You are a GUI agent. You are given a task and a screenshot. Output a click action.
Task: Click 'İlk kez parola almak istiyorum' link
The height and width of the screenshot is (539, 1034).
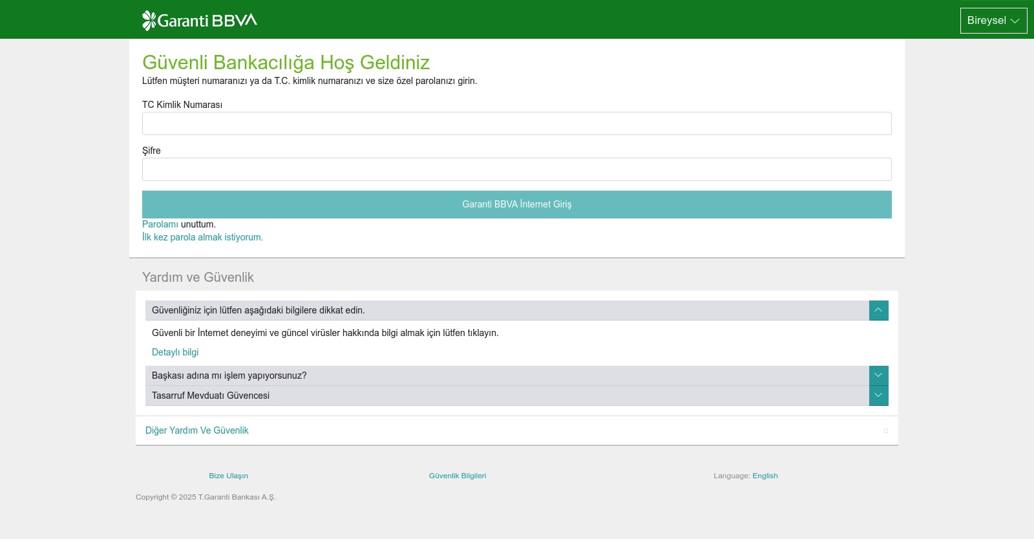click(x=202, y=237)
